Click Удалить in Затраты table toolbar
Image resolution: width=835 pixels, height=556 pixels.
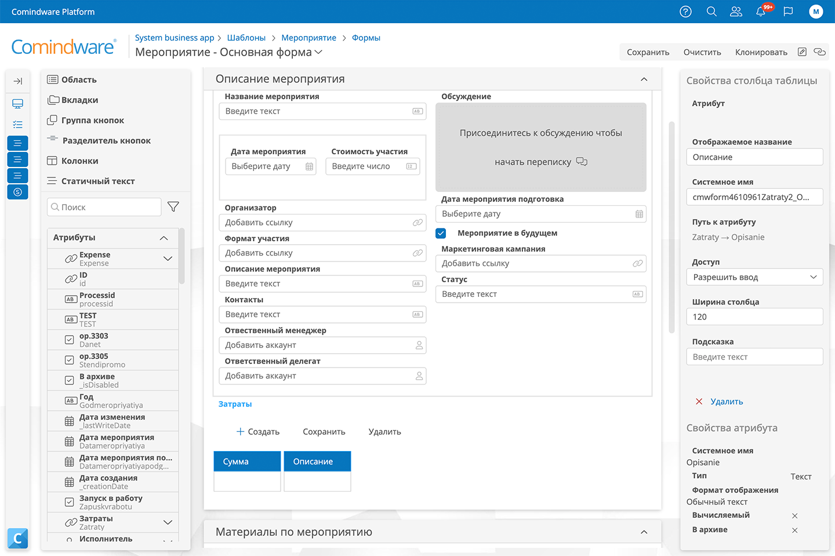pos(384,432)
